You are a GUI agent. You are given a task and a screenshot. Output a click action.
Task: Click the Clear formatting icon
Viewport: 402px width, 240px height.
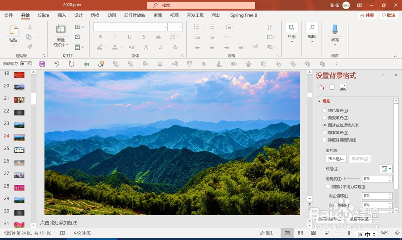point(175,47)
